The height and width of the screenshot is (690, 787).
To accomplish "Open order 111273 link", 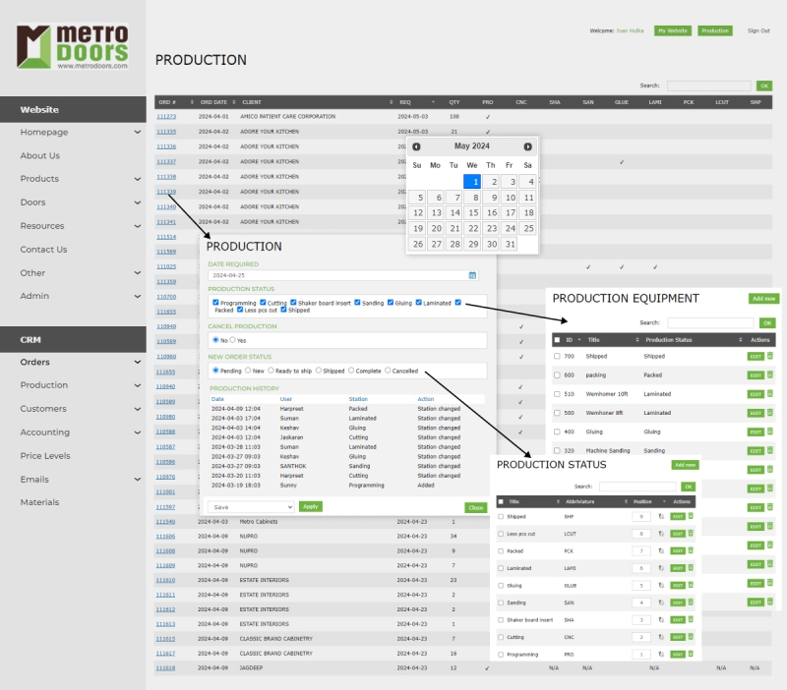I will 166,116.
